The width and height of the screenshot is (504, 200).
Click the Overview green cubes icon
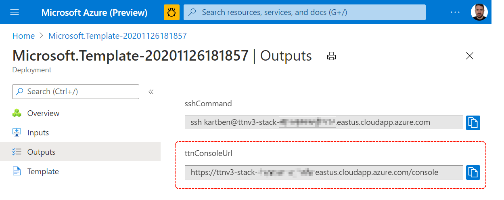17,113
